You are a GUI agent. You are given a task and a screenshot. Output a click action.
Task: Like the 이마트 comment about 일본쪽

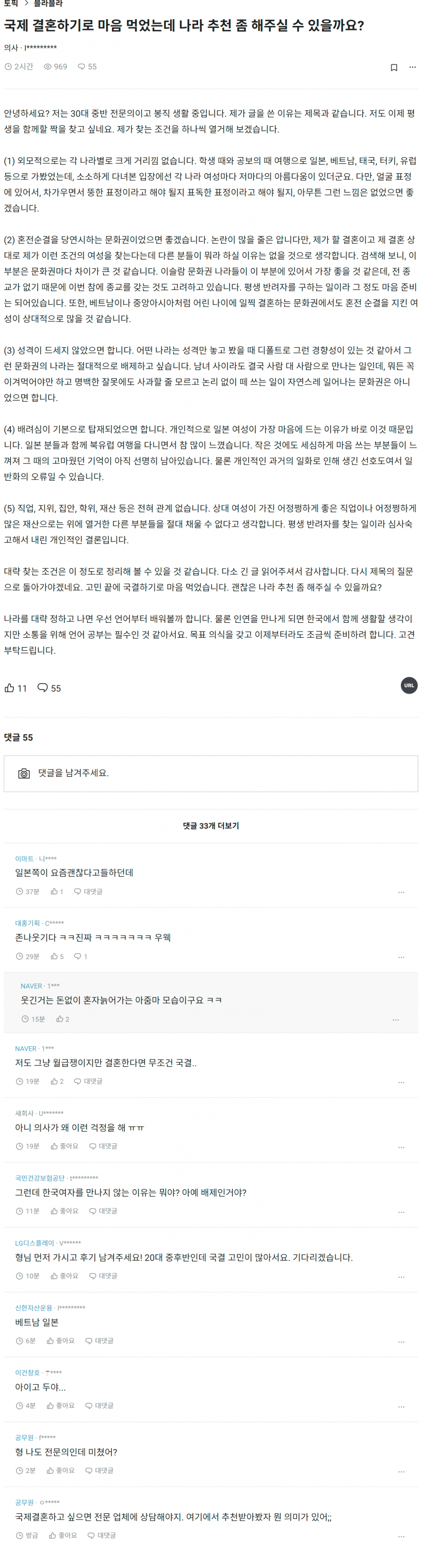click(x=56, y=892)
